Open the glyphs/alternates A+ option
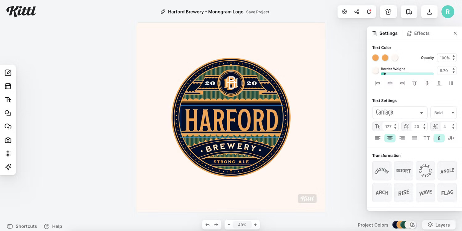Screen dimensions: 462x231 pos(451,138)
